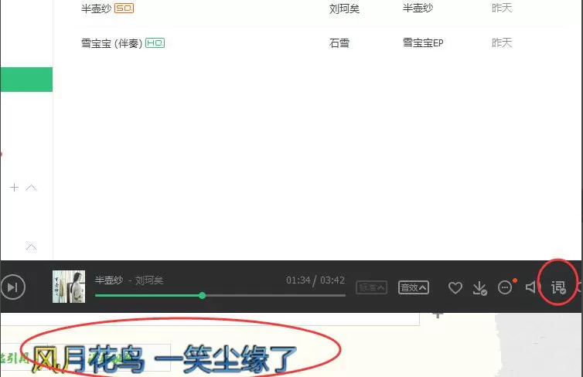Expand the 音效 sound effects dropdown
This screenshot has height=377, width=583.
coord(414,287)
